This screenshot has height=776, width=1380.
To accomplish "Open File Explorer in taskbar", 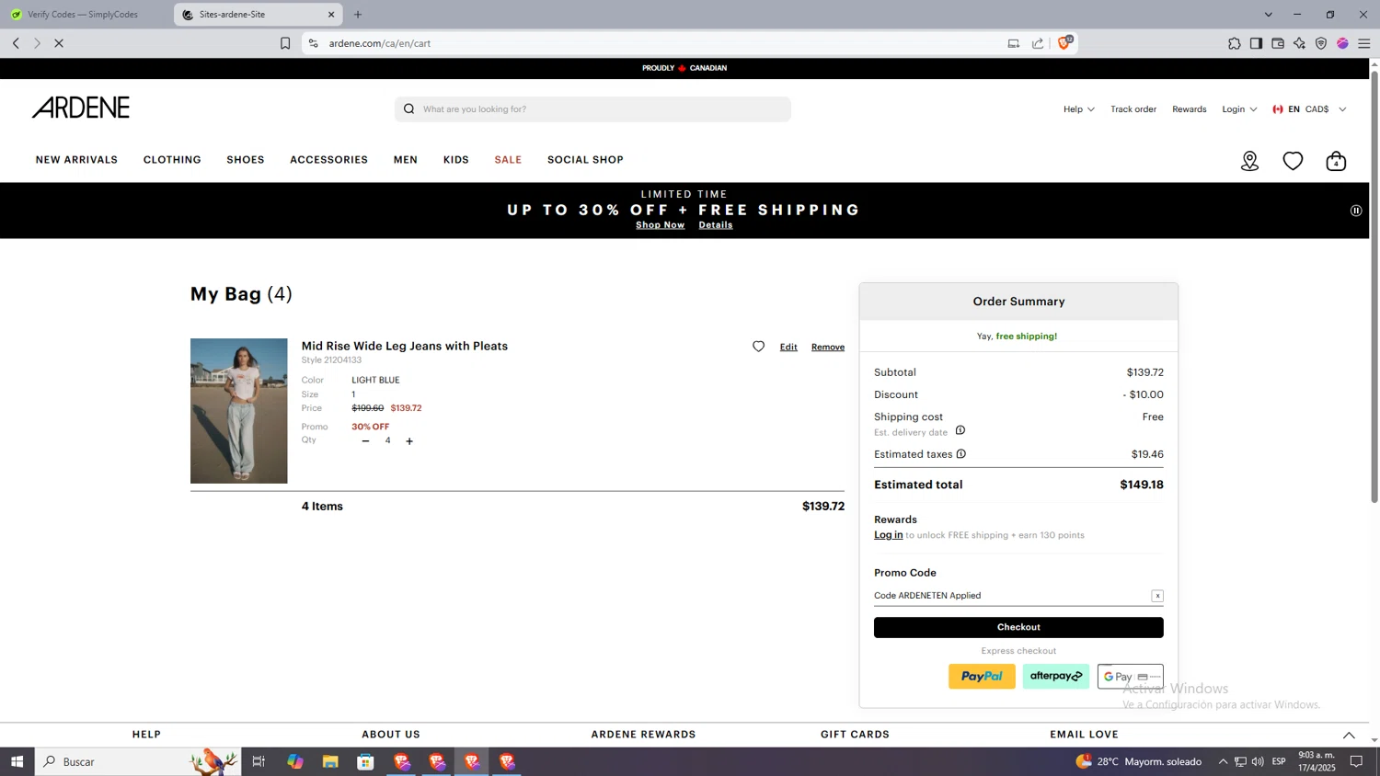I will tap(330, 761).
